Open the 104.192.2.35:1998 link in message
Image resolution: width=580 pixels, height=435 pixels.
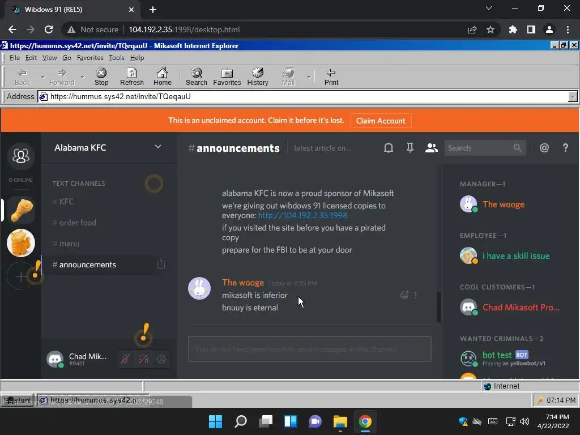(x=302, y=215)
